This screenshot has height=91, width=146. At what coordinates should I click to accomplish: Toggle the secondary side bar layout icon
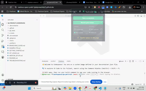point(144,16)
